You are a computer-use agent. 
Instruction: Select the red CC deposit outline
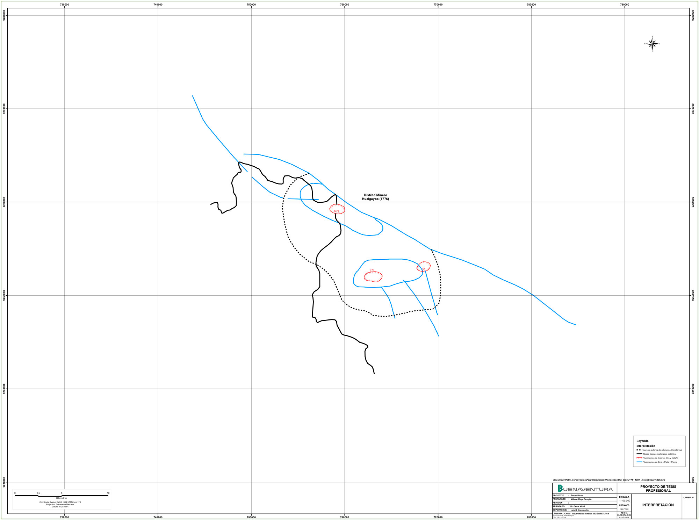point(373,276)
